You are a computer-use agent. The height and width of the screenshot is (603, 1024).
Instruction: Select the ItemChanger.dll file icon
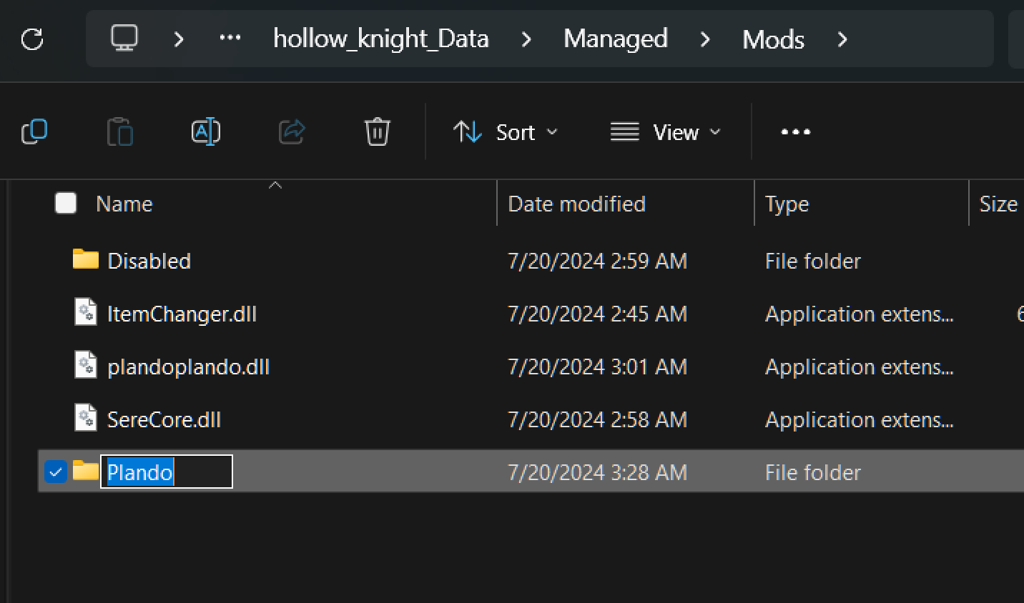pyautogui.click(x=86, y=312)
